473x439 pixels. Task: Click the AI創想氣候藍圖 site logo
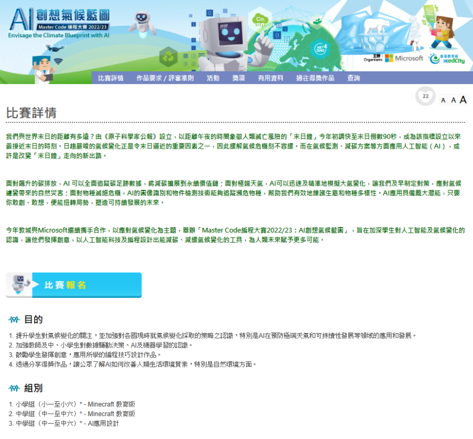tap(59, 22)
